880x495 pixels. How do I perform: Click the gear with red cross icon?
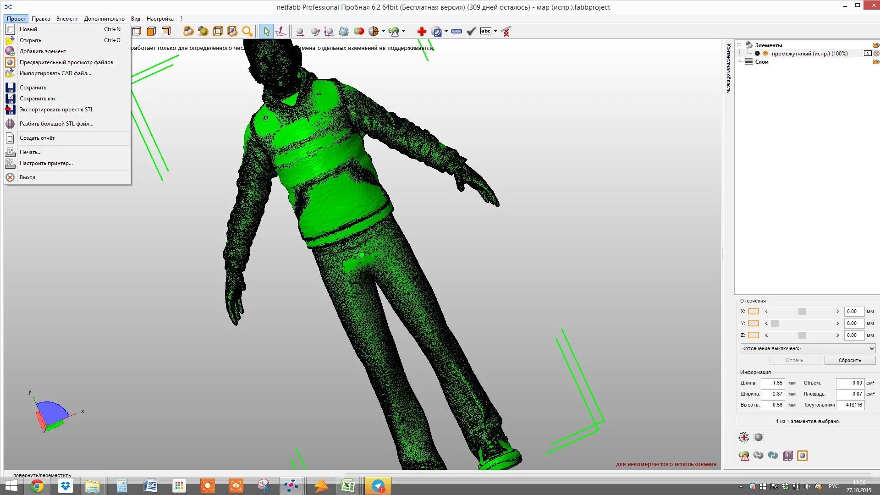point(743,437)
